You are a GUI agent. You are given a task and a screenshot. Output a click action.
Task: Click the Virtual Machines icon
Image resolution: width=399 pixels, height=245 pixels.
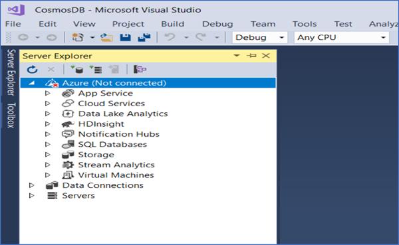(x=68, y=175)
